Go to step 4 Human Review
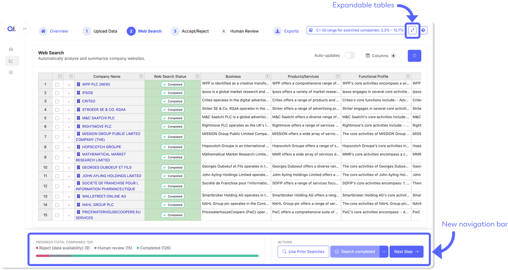The width and height of the screenshot is (508, 270). pyautogui.click(x=239, y=31)
